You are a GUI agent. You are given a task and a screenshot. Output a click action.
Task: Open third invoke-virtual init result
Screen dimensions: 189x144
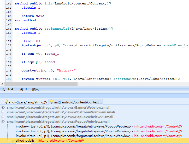tap(99, 136)
